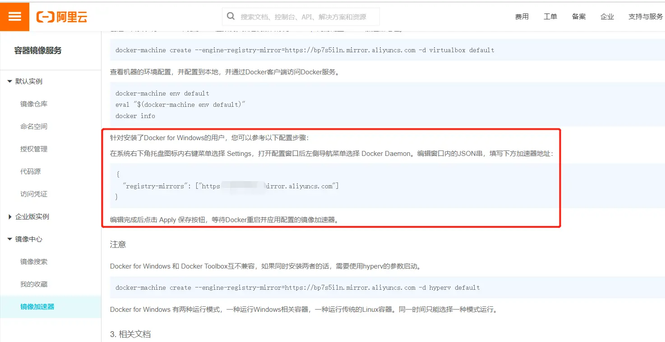Expand the 企业版实例 section

point(28,217)
